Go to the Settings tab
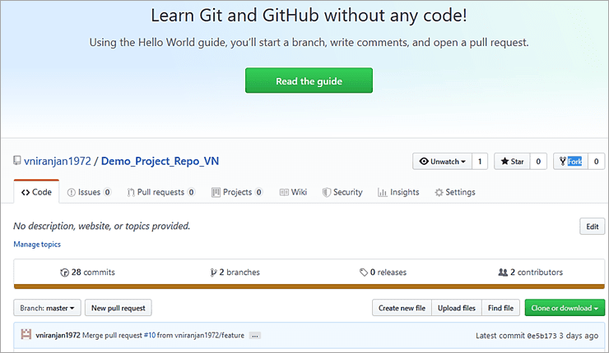This screenshot has height=353, width=609. point(455,192)
